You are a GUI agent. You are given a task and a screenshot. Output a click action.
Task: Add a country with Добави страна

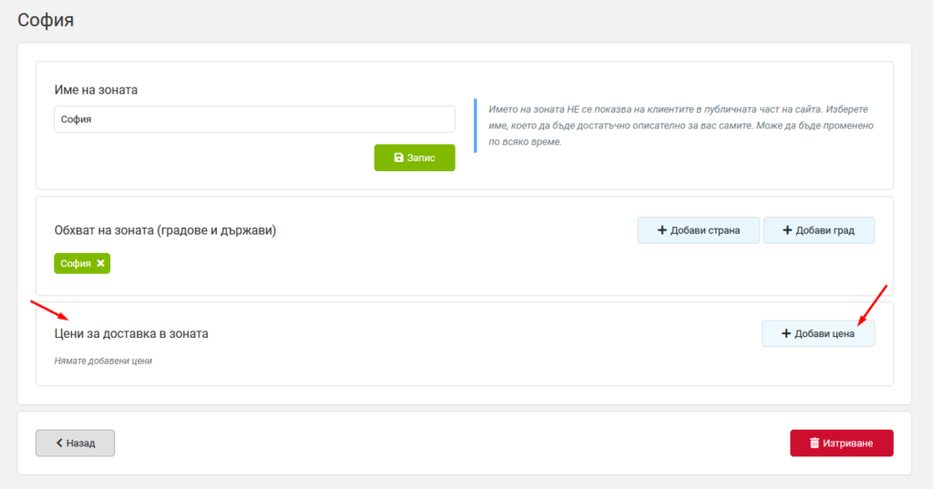tap(699, 230)
